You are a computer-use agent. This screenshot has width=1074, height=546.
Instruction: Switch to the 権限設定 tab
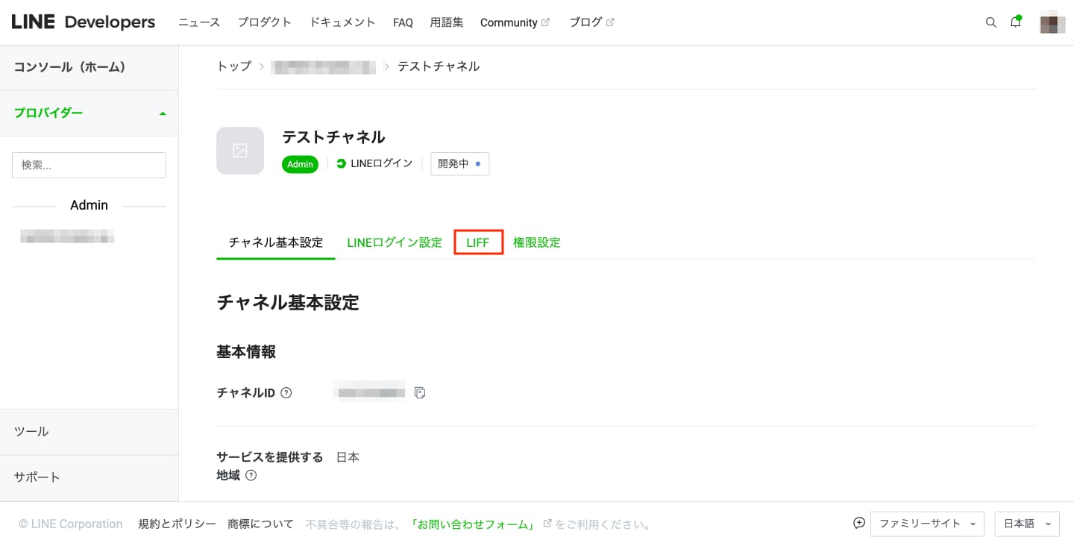(x=537, y=242)
